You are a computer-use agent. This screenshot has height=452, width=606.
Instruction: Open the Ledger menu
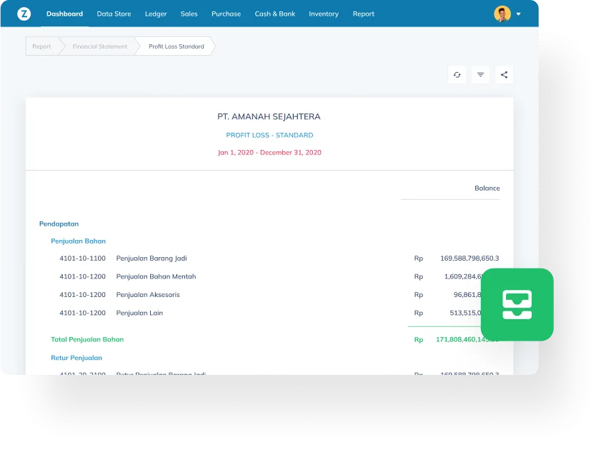coord(156,14)
